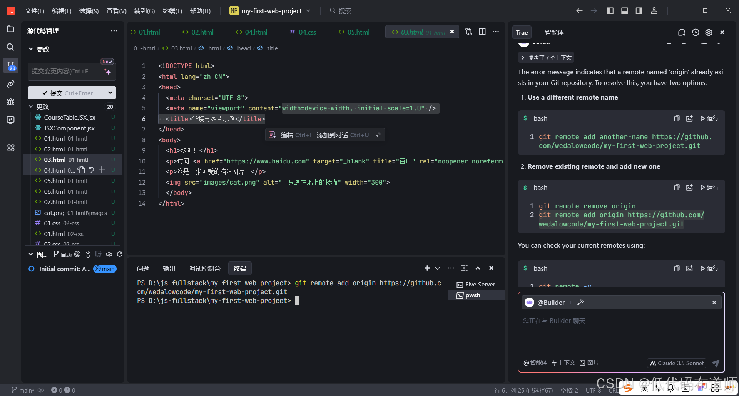Stage changes for 04.html

click(102, 170)
